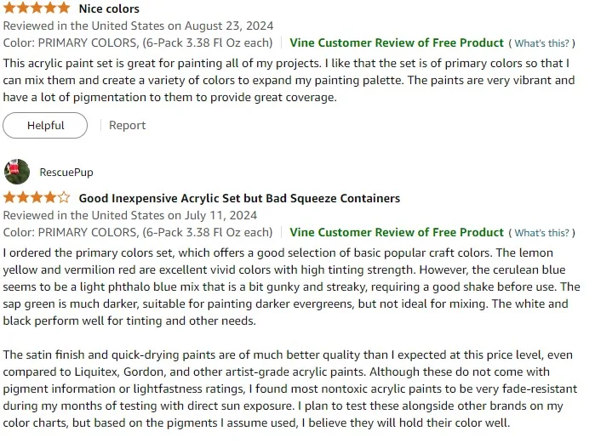Click "What's this?" beside the July 11 review
Image resolution: width=595 pixels, height=448 pixels.
point(541,233)
